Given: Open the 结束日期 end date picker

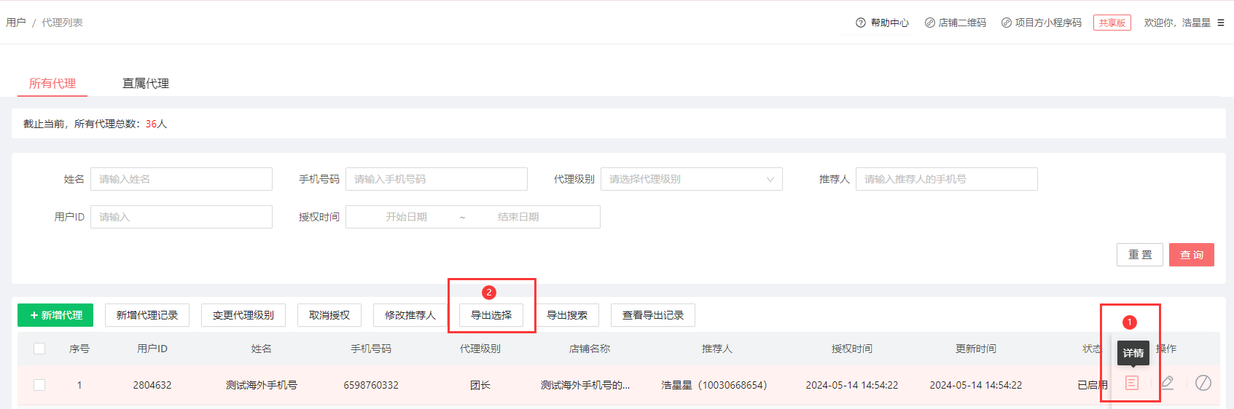Looking at the screenshot, I should 518,217.
